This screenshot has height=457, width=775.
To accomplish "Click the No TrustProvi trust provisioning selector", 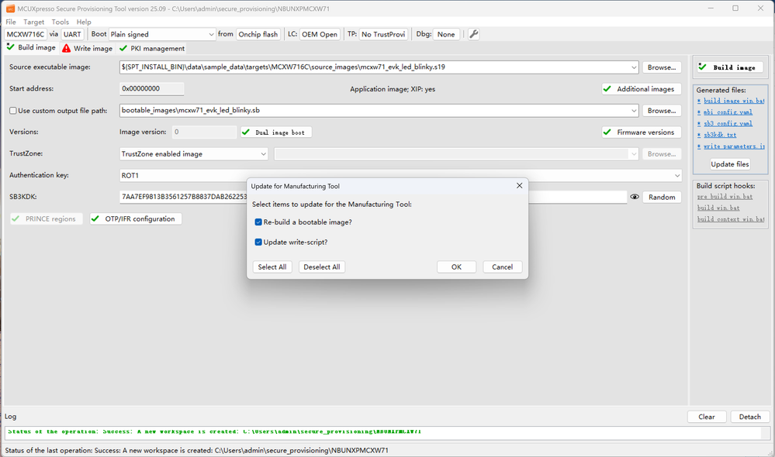I will tap(383, 34).
